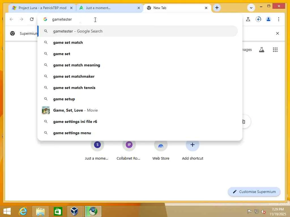Choose gametester - Google Search suggestion

pyautogui.click(x=138, y=31)
